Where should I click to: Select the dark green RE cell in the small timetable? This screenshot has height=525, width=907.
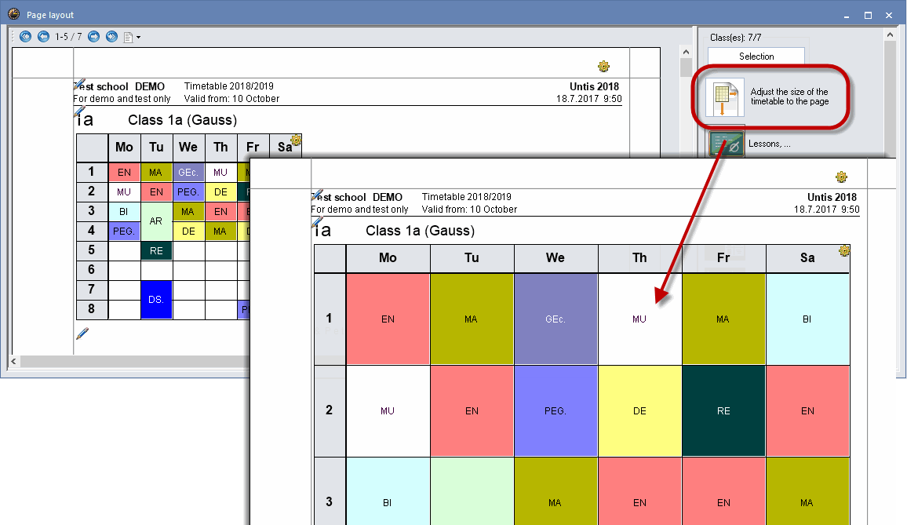pyautogui.click(x=156, y=250)
